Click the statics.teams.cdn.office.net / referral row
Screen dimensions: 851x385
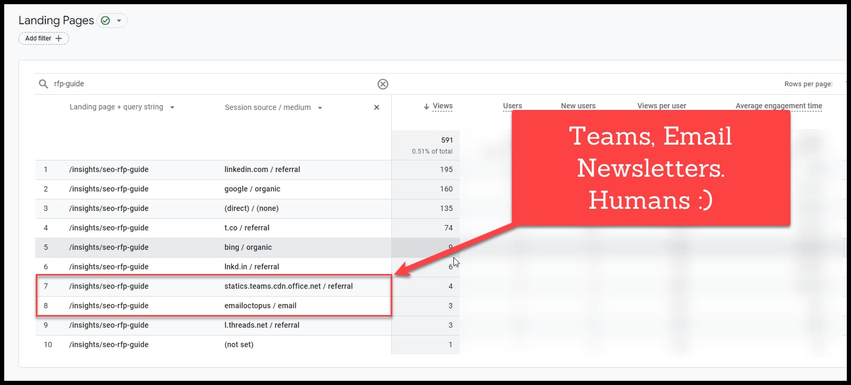click(x=288, y=286)
